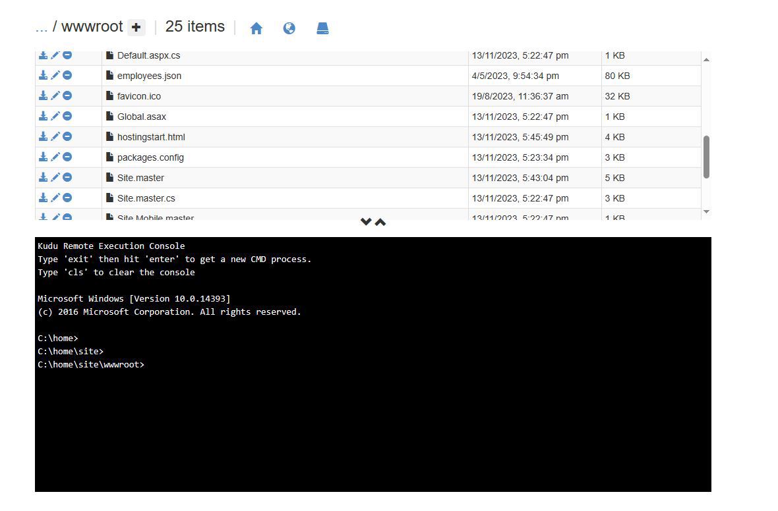Click the 25 items count label

point(195,26)
